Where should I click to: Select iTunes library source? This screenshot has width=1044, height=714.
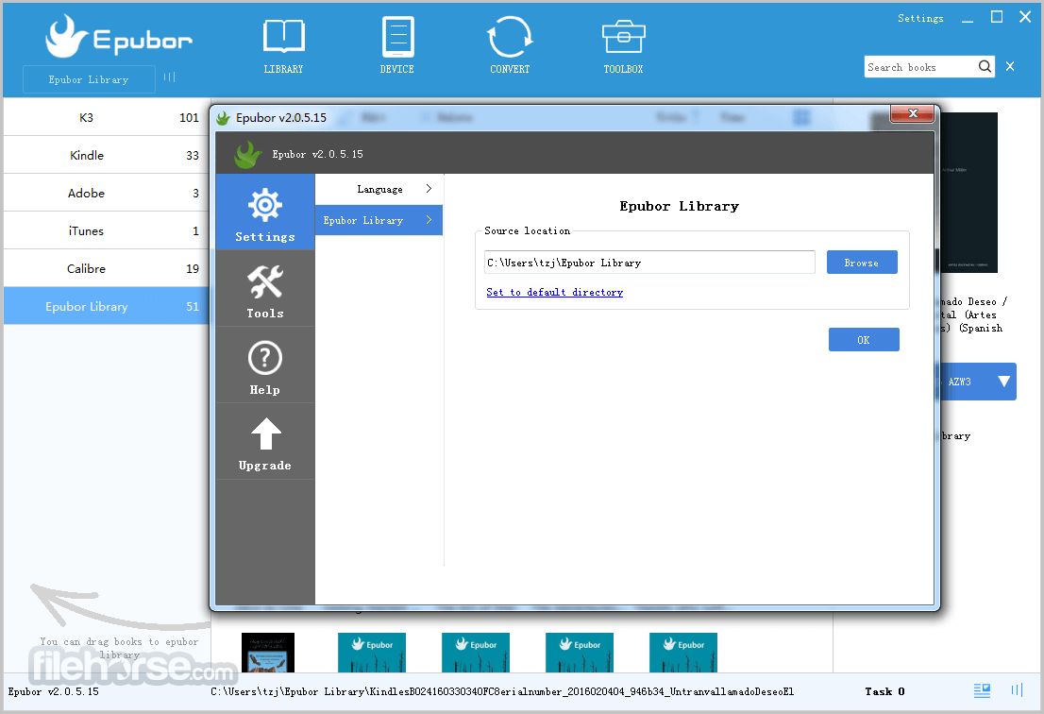tap(106, 231)
